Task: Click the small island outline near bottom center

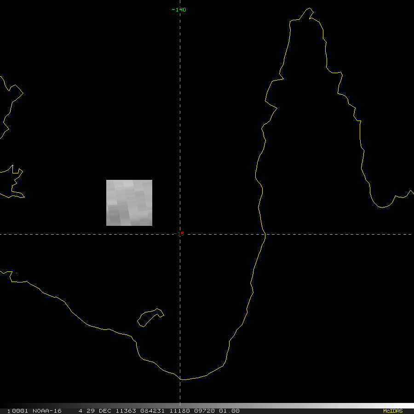Action: (150, 317)
